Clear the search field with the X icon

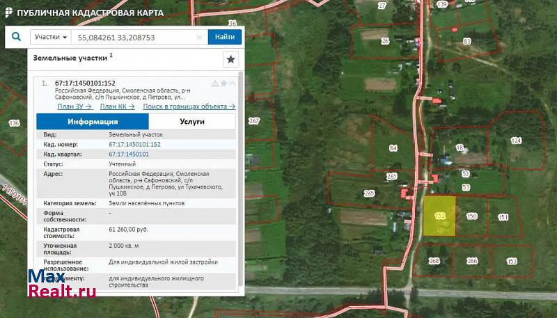tap(200, 38)
